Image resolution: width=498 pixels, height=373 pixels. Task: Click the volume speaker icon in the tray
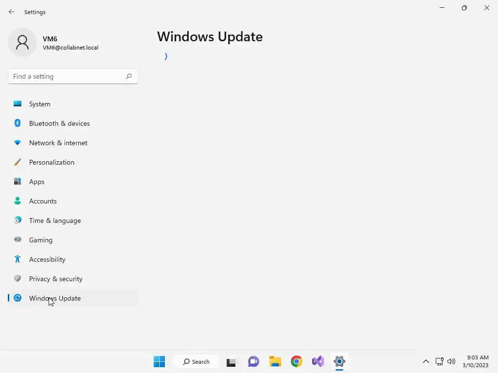451,361
